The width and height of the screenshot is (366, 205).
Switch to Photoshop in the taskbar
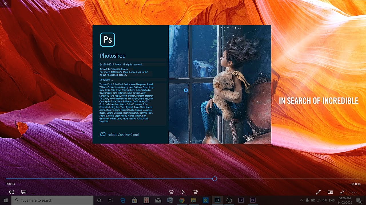point(217,200)
